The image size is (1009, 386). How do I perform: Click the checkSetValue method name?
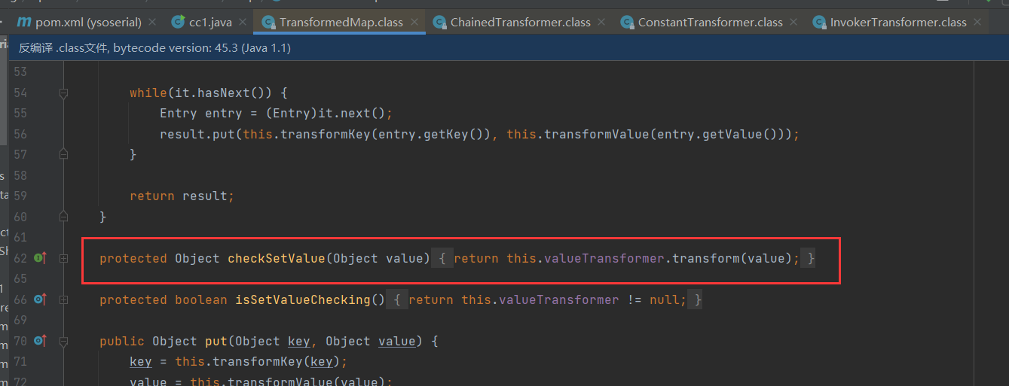(x=276, y=258)
